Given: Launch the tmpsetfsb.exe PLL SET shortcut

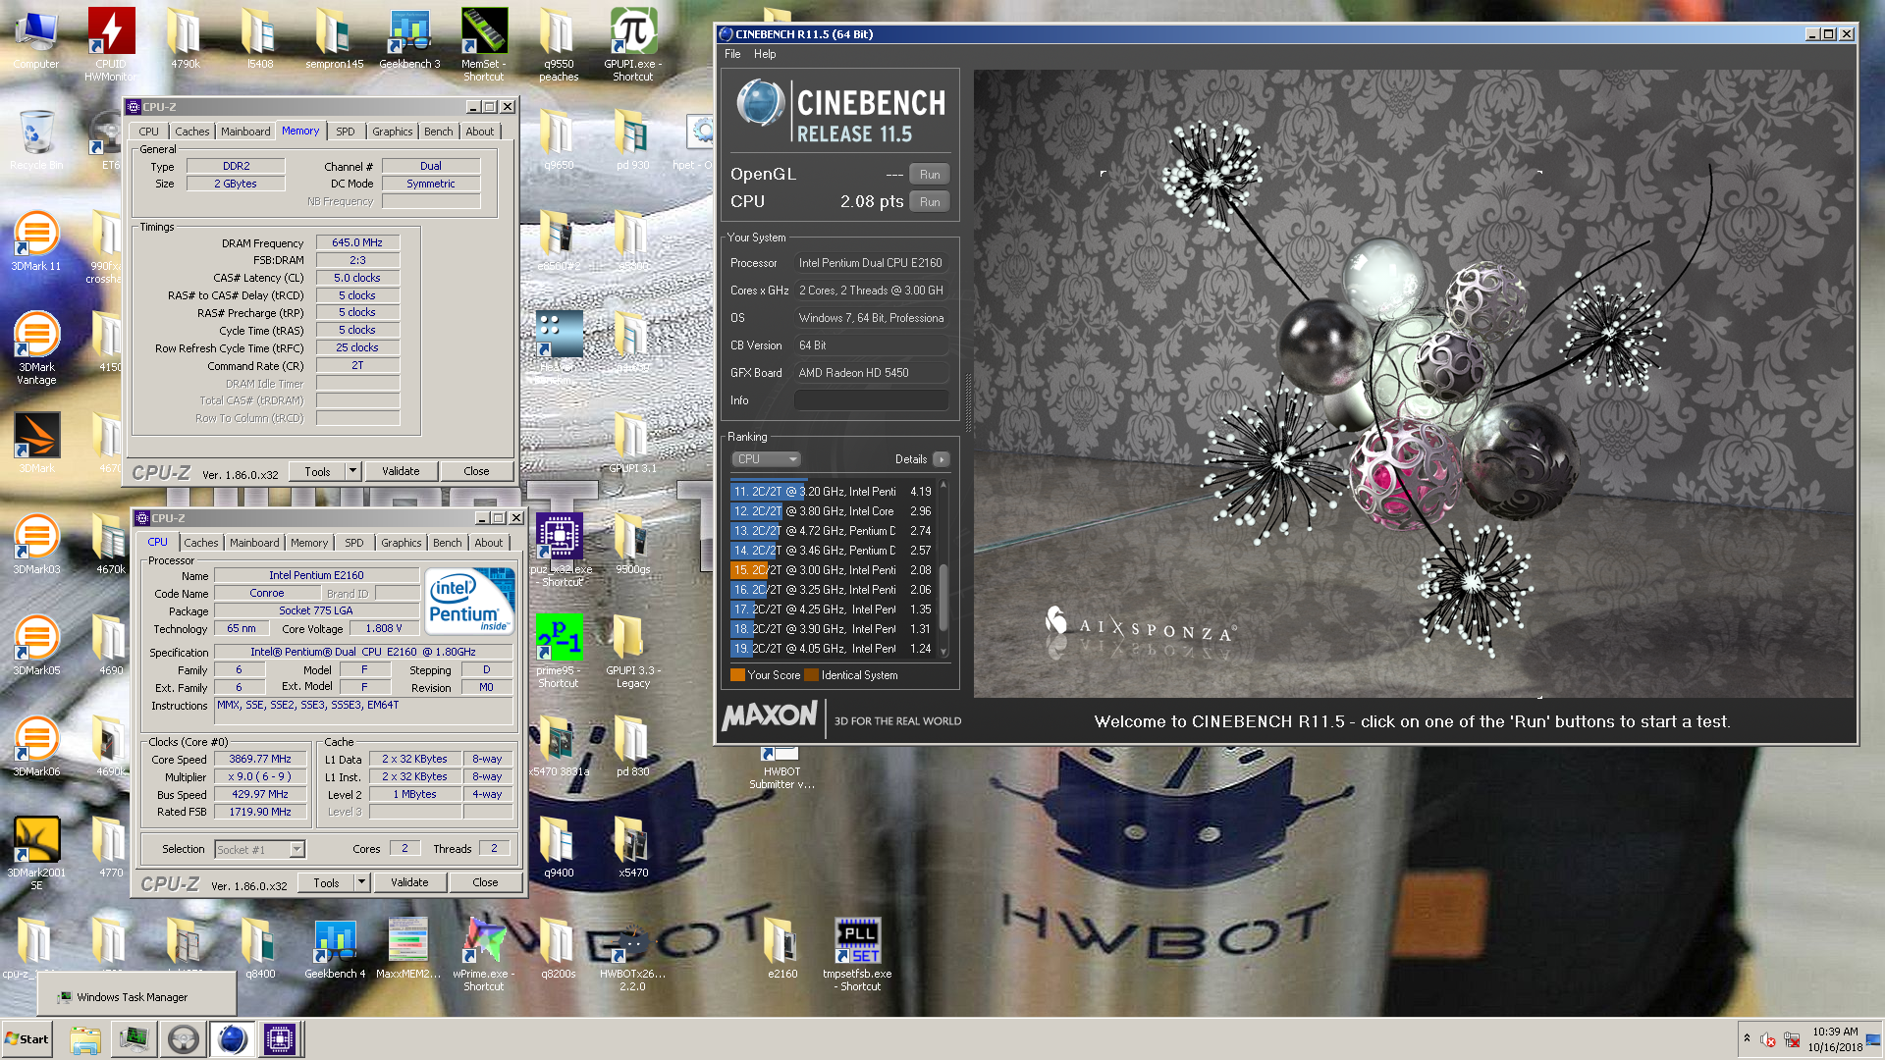Looking at the screenshot, I should pos(857,955).
